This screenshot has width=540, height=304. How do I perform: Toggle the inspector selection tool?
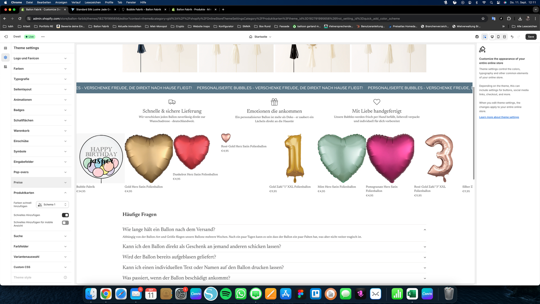point(485,37)
